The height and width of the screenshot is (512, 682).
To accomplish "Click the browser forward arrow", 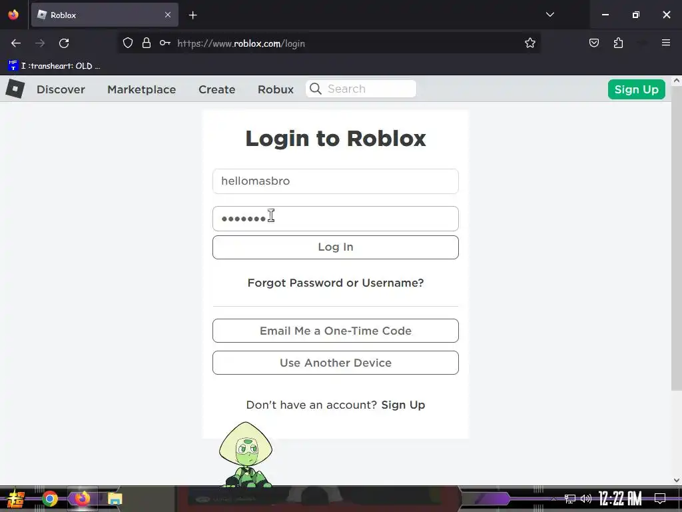I will click(40, 43).
